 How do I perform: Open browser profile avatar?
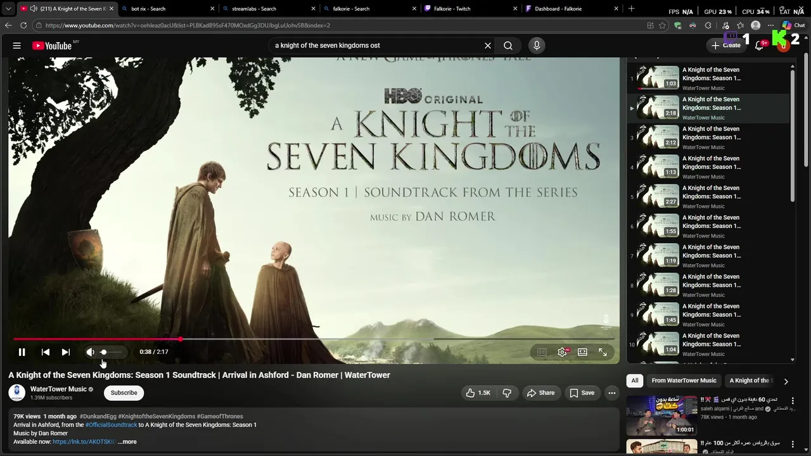755,25
